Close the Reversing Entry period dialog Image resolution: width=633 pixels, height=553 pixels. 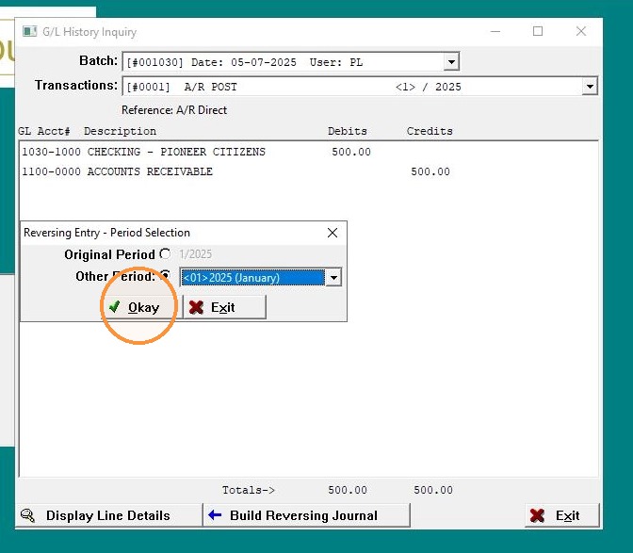tap(333, 233)
